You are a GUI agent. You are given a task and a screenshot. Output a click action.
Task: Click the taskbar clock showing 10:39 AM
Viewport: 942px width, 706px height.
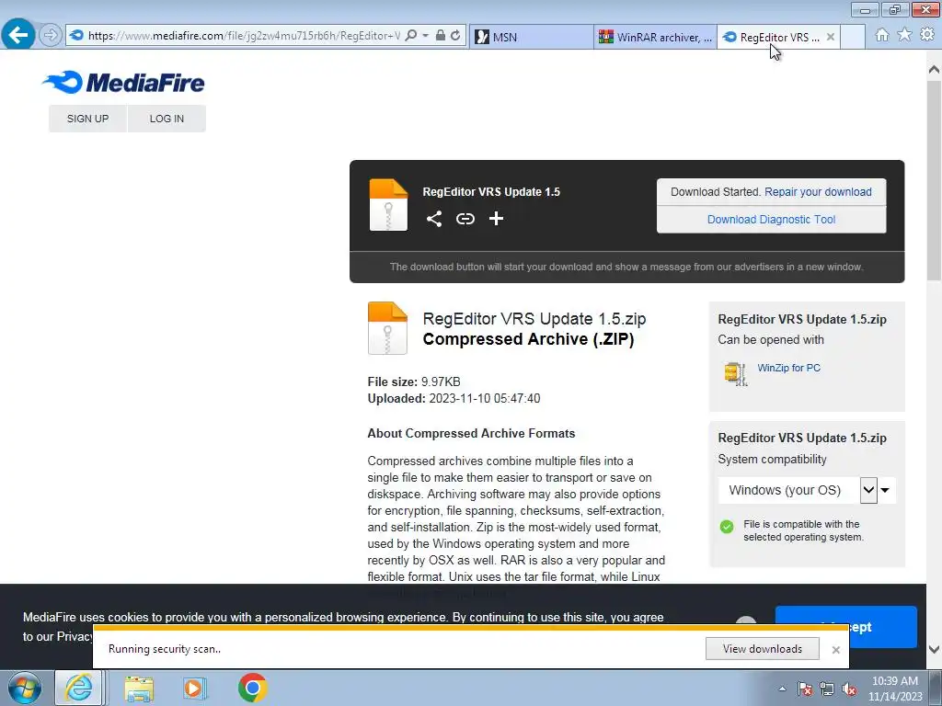[894, 689]
